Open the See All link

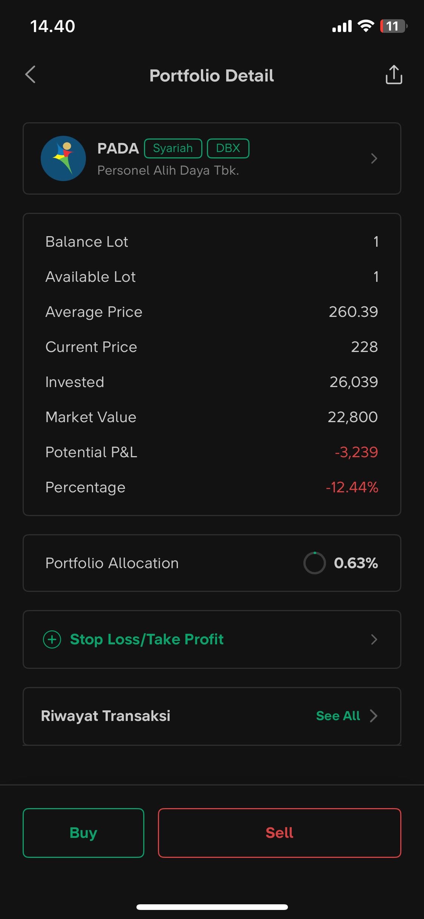coord(338,716)
